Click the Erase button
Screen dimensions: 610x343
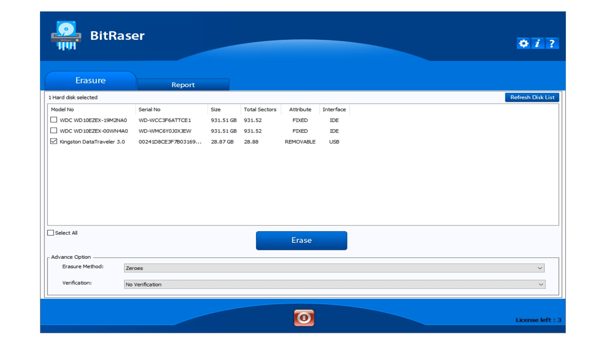pyautogui.click(x=301, y=241)
